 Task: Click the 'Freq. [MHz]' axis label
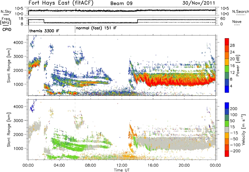pyautogui.click(x=6, y=21)
